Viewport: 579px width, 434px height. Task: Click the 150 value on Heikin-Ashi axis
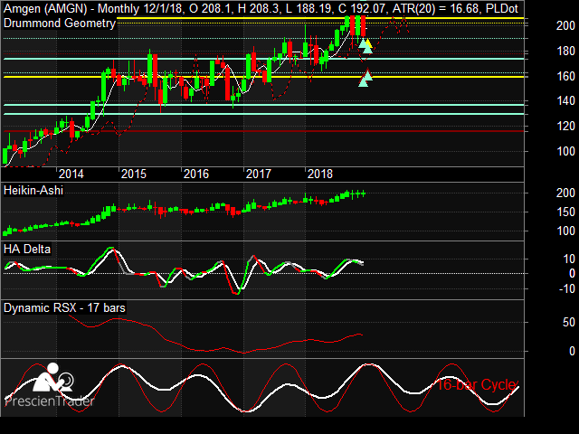pyautogui.click(x=565, y=212)
